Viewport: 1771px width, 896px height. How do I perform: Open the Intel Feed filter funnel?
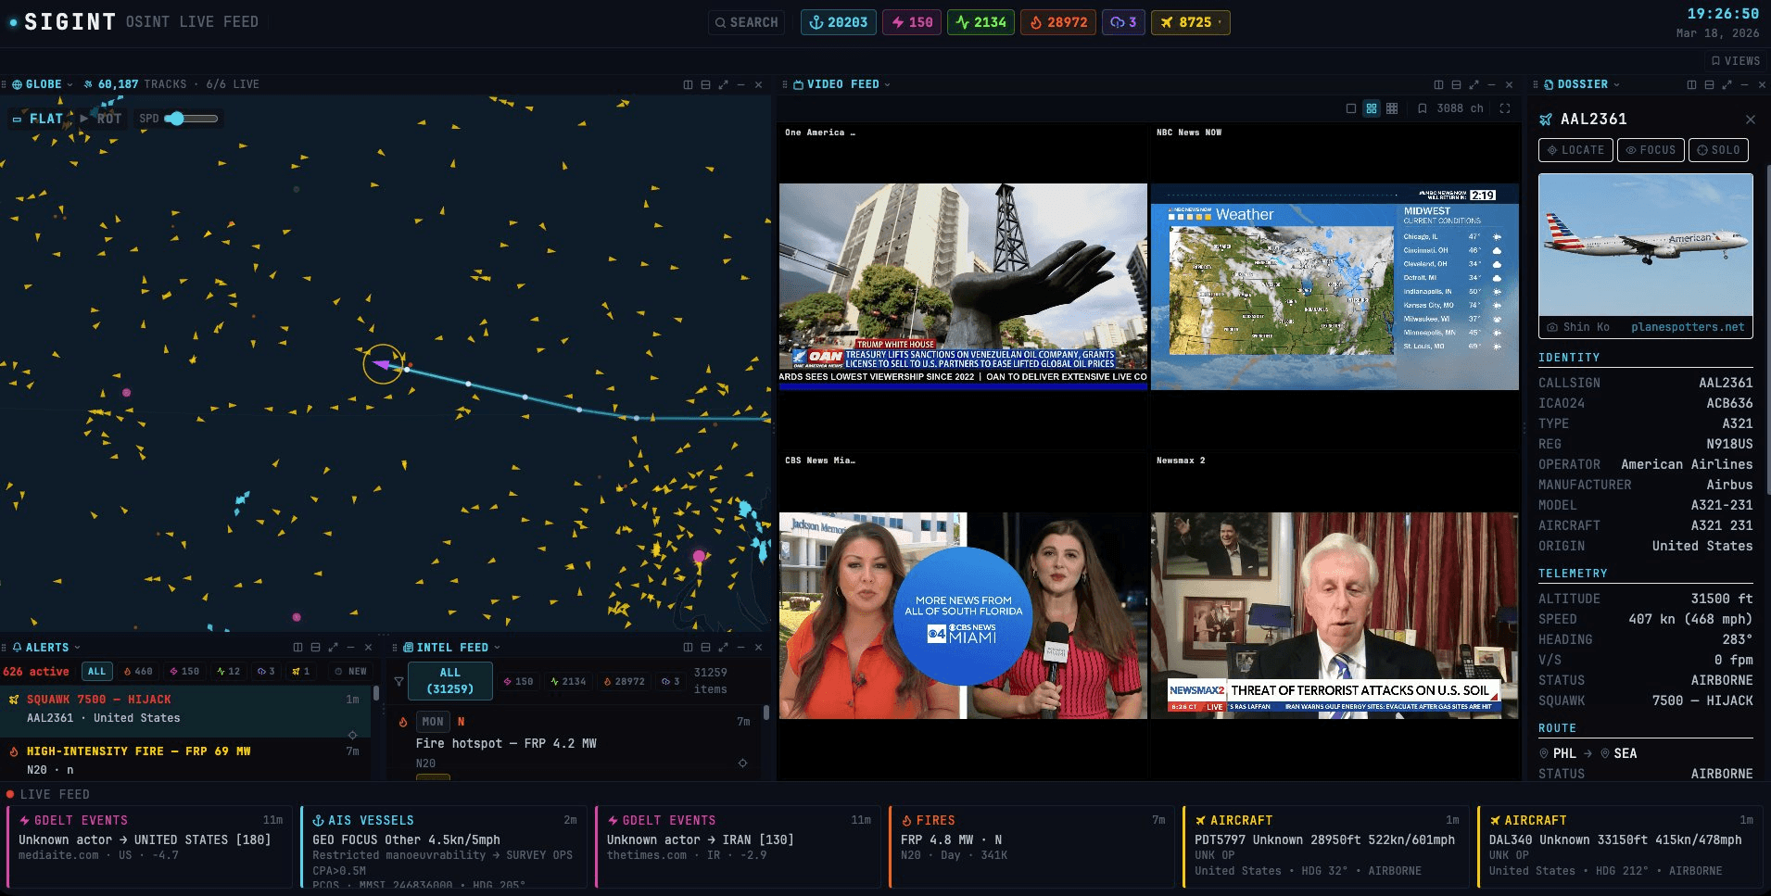point(398,681)
